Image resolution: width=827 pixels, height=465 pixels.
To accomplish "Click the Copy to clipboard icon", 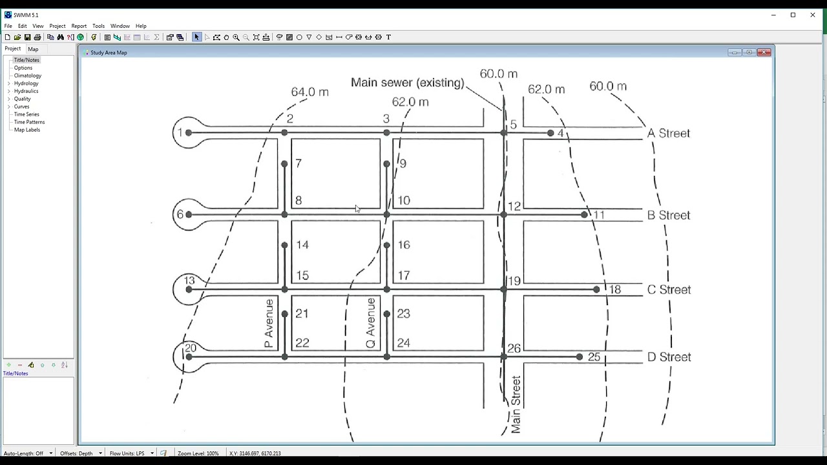I will click(x=50, y=37).
